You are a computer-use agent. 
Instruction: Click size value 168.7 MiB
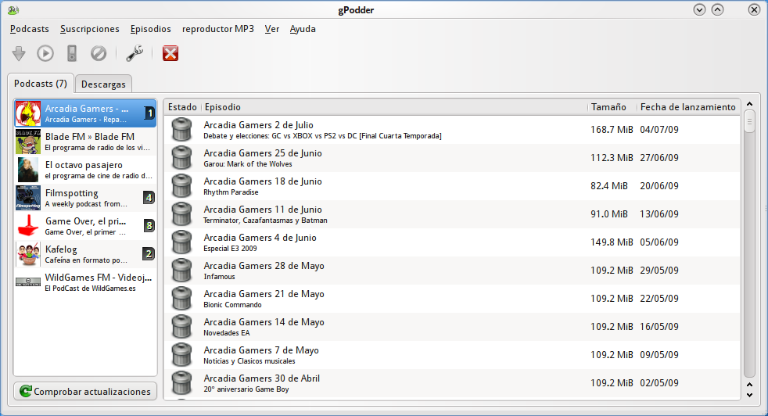tap(612, 130)
